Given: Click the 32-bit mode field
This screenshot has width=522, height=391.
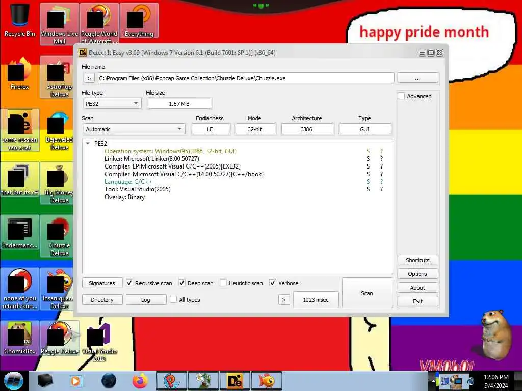Looking at the screenshot, I should [255, 129].
